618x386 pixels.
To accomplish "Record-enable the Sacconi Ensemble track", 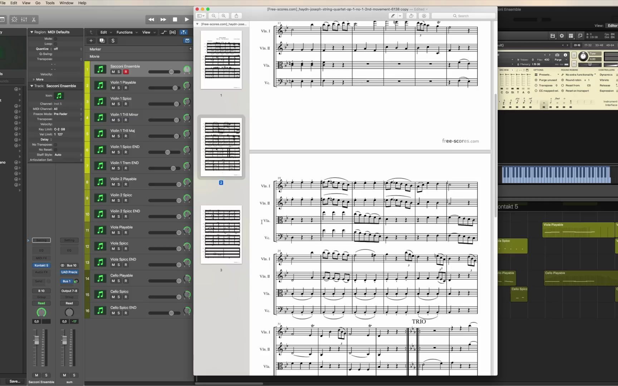I will (x=126, y=72).
